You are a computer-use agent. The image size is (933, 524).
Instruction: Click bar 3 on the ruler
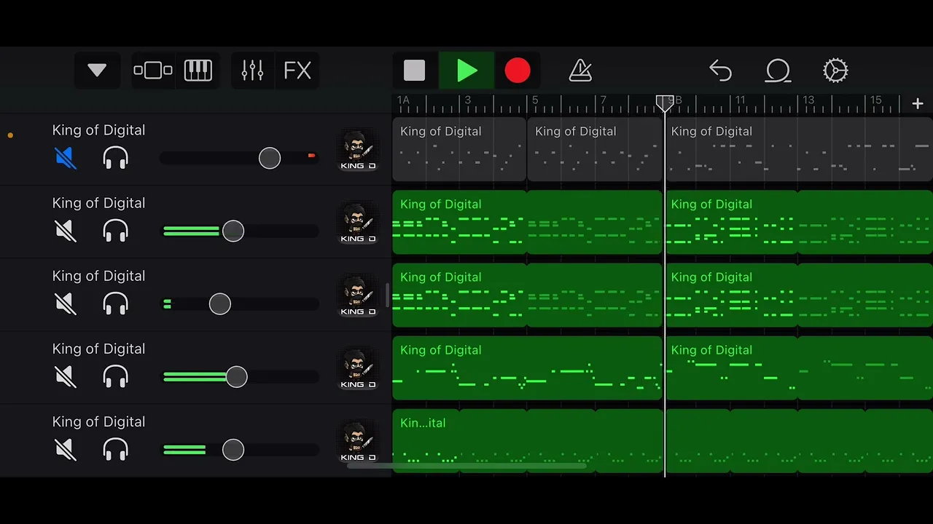click(467, 100)
